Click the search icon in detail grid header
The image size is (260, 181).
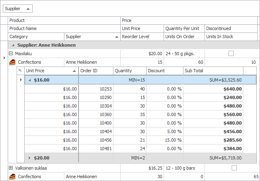(20, 71)
